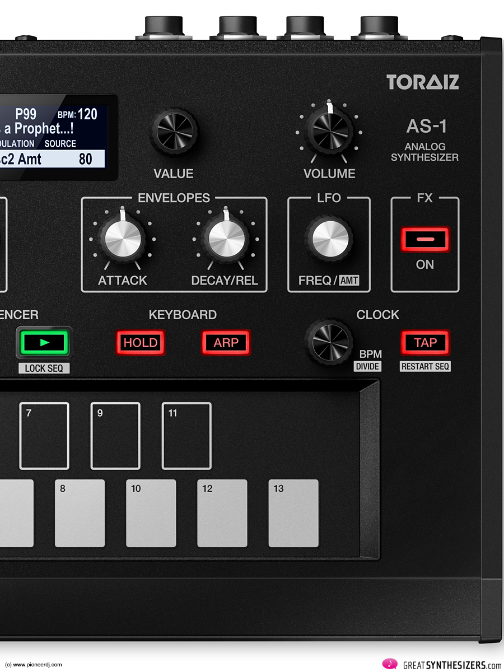Screen dimensions: 504x672
Task: Click the RESTART SEQ label
Action: tap(426, 366)
